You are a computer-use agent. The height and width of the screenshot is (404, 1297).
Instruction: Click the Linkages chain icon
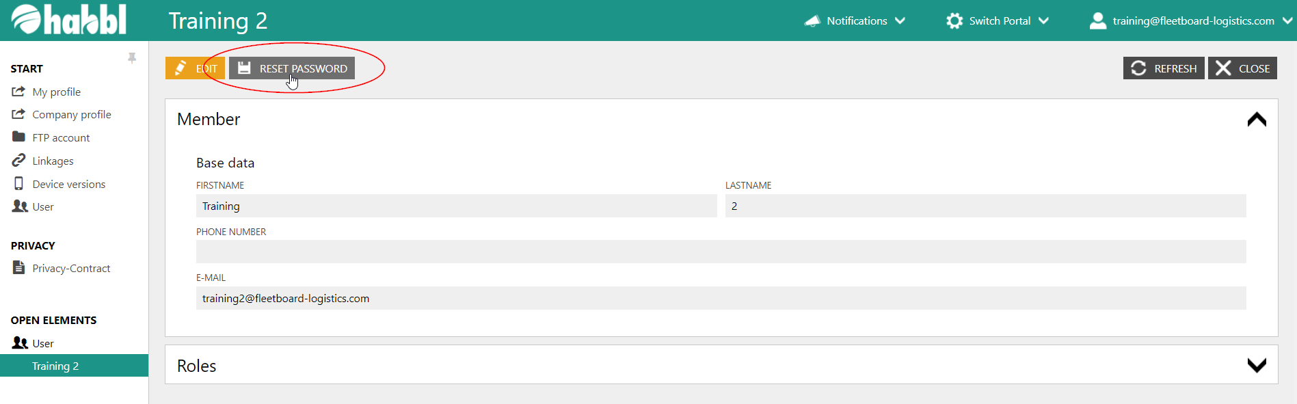click(x=18, y=161)
